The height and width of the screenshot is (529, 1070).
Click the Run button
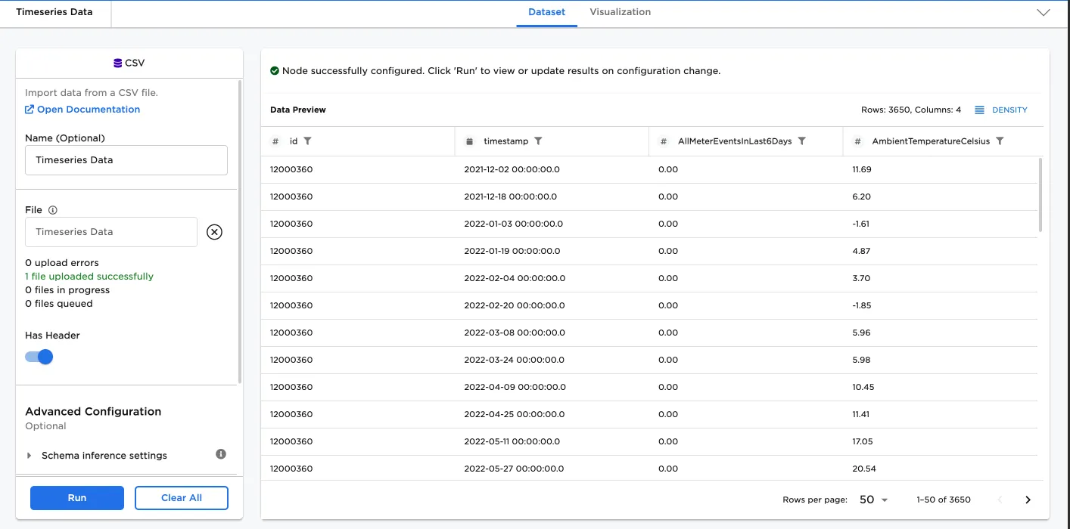pyautogui.click(x=76, y=498)
